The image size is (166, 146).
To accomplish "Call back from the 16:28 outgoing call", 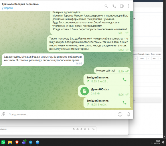I will 125,103.
